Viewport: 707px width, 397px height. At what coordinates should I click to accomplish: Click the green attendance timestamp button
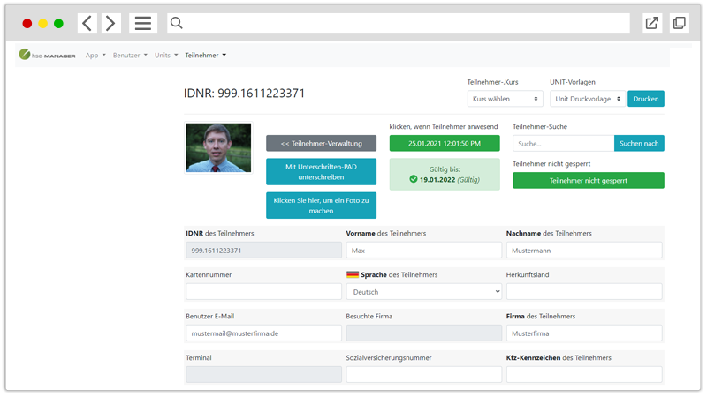click(445, 143)
